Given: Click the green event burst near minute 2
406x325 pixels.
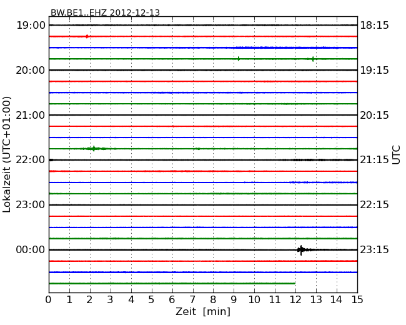Looking at the screenshot, I should [x=94, y=149].
